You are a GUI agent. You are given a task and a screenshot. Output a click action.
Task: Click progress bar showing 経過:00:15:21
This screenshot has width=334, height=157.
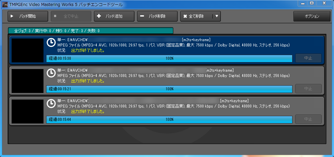169,89
